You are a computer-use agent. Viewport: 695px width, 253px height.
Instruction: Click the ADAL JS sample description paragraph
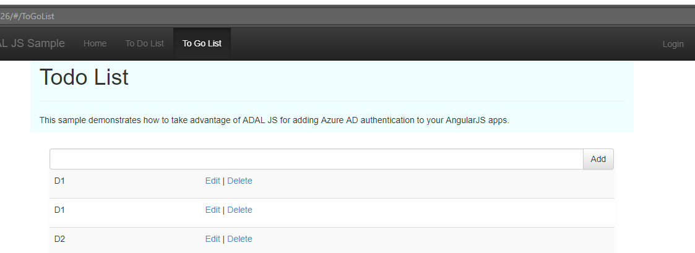click(274, 120)
